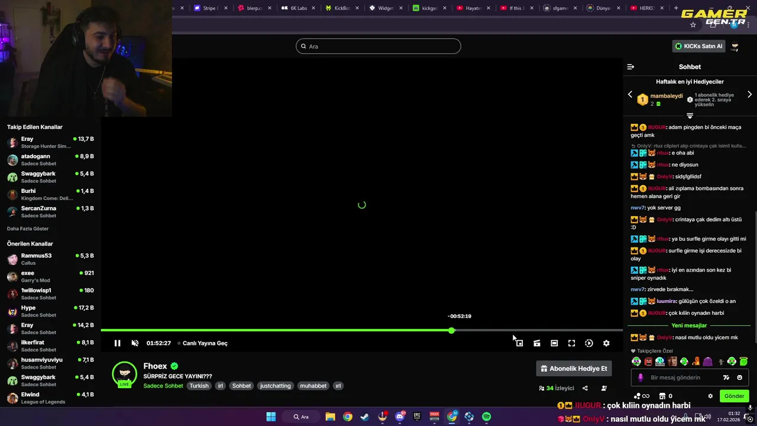Open husamviyuviyu recommended channel

tap(50, 363)
